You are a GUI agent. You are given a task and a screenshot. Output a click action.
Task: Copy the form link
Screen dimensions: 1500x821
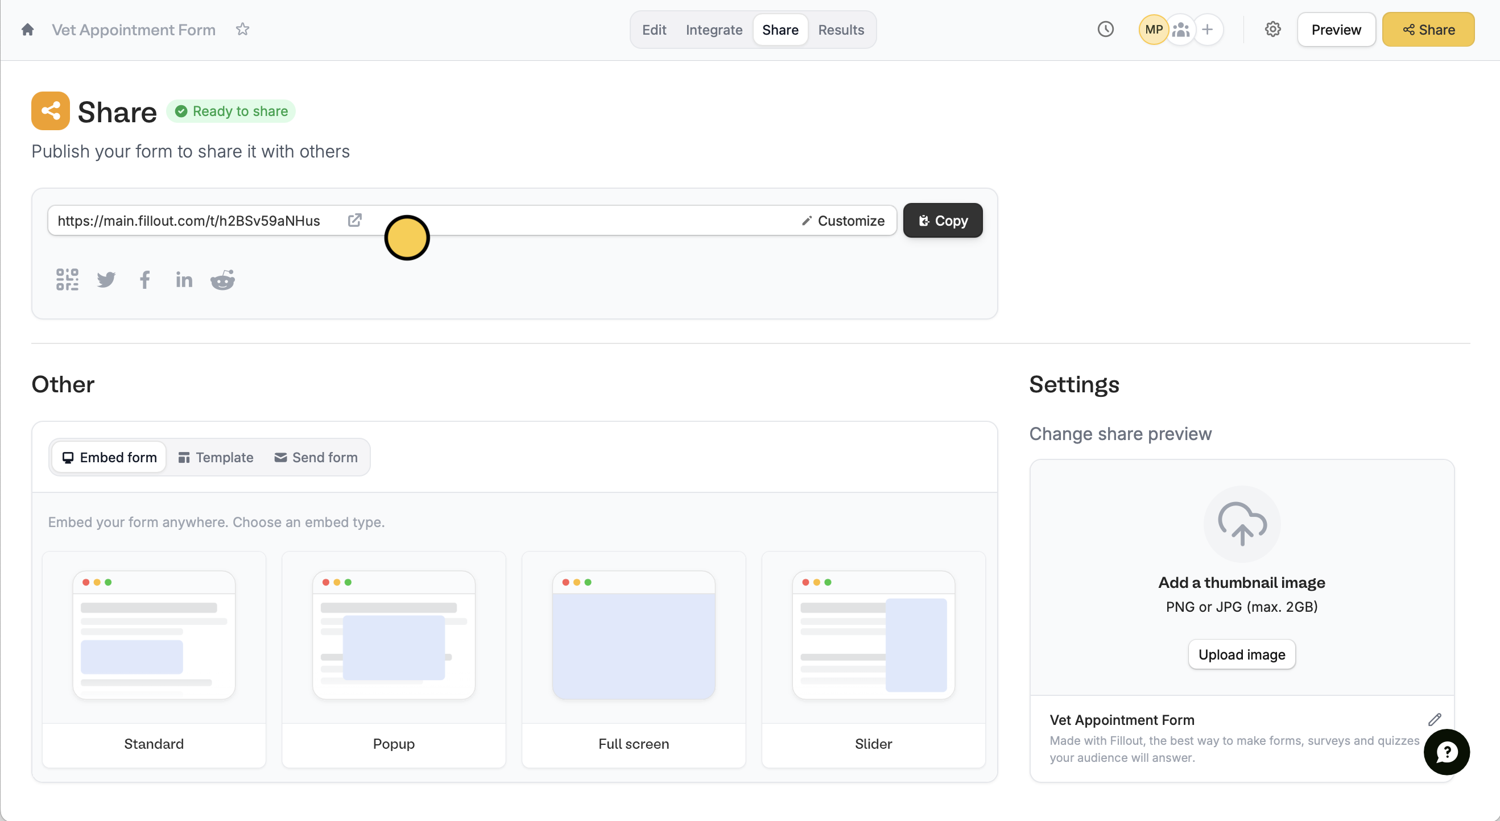942,221
